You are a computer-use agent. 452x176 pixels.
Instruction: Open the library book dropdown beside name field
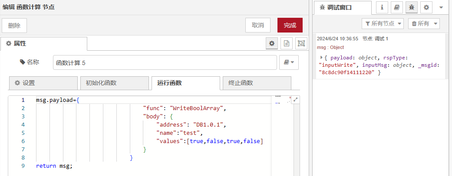tap(289, 62)
